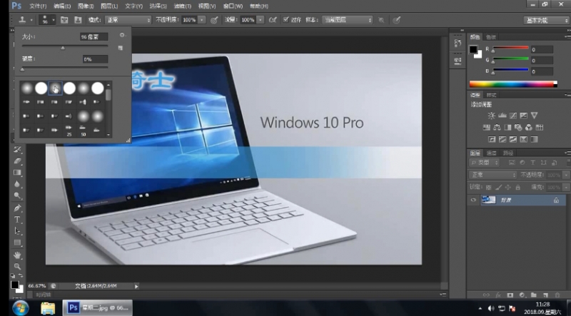Create new brush preset icon in picker
Image resolution: width=571 pixels, height=316 pixels.
click(121, 48)
